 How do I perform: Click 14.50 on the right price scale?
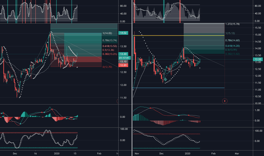(x=258, y=42)
